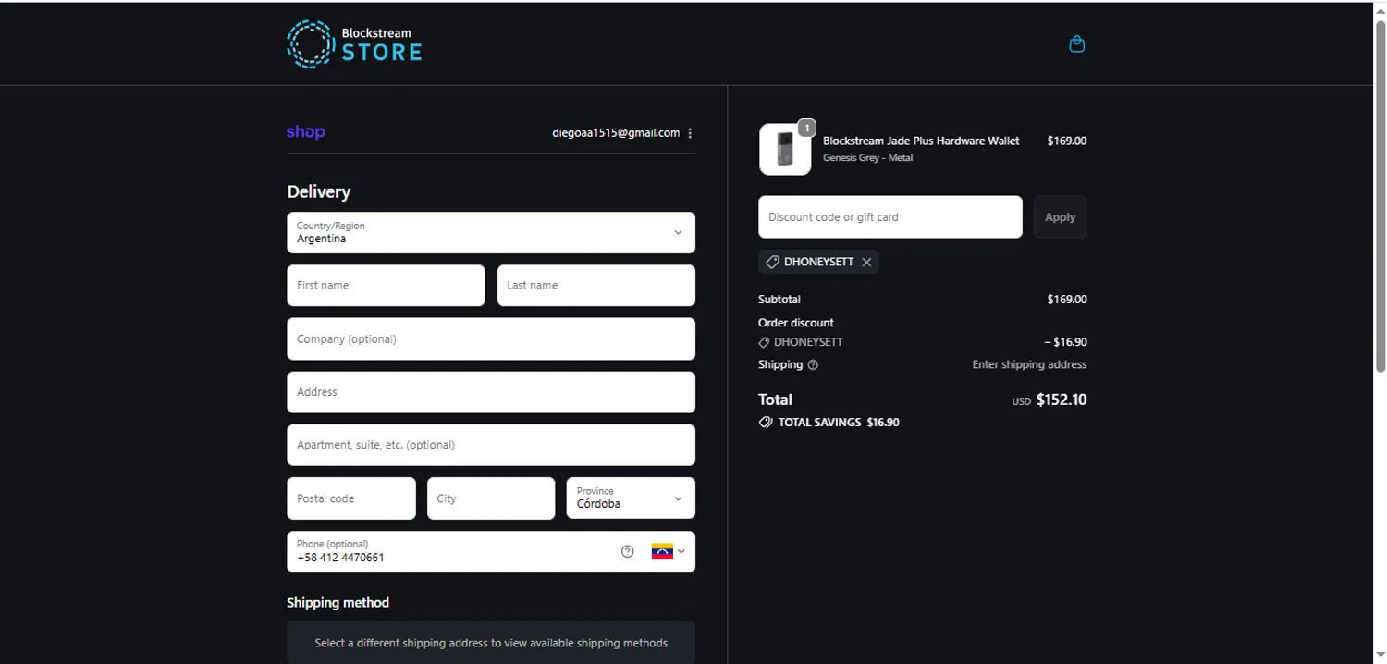
Task: Click the phone field help icon
Action: coord(628,552)
